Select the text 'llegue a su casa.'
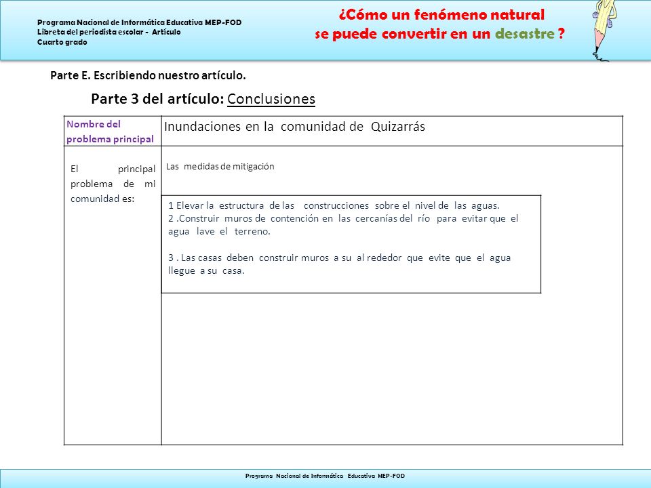 (x=206, y=270)
